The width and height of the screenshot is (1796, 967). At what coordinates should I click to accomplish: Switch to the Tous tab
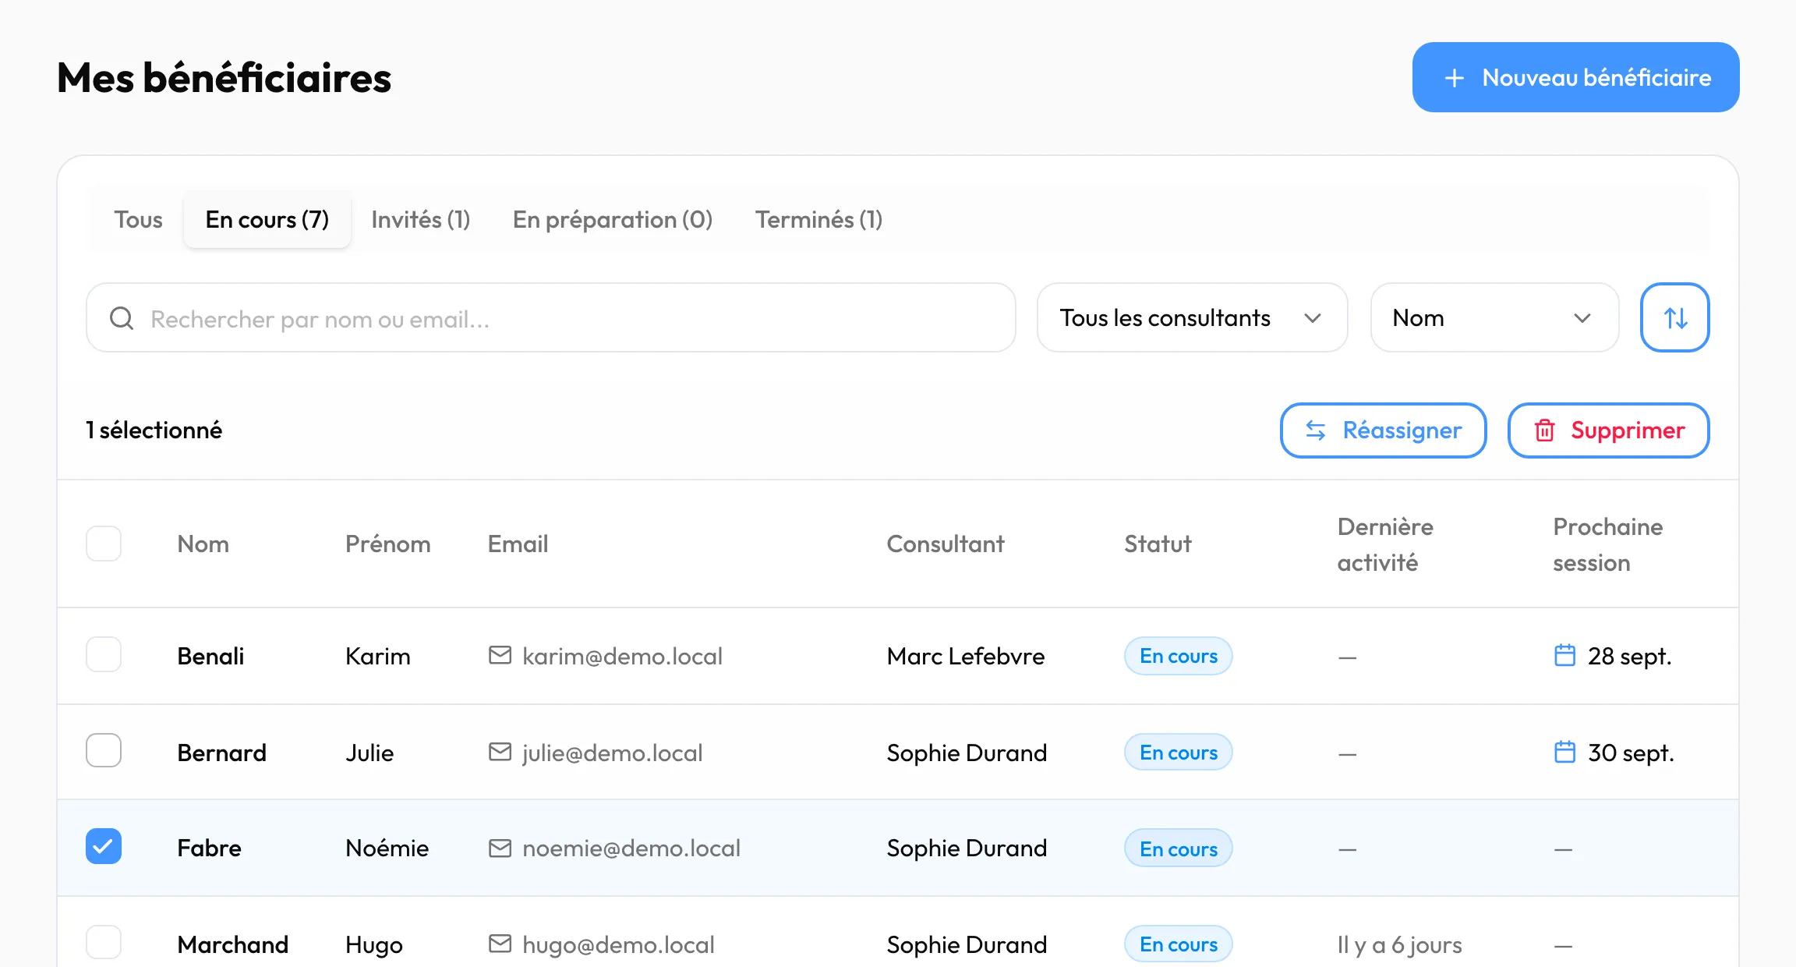(139, 220)
